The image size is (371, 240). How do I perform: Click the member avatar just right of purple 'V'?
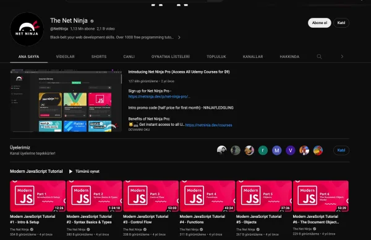tap(304, 151)
